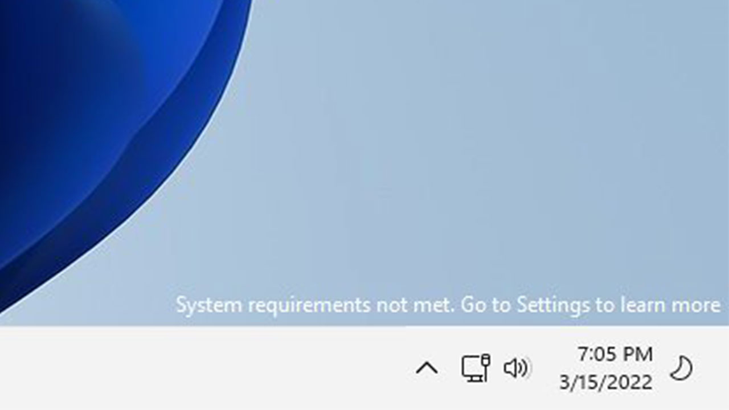Select the dark blue bloom wallpaper shape
This screenshot has height=410, width=729.
(85, 114)
